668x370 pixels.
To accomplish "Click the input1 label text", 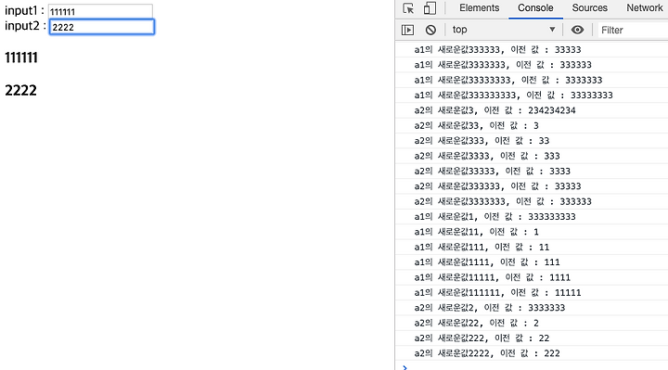I will tap(24, 10).
